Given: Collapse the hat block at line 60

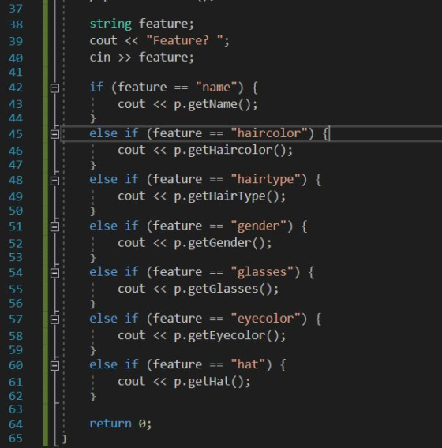Looking at the screenshot, I should click(54, 366).
